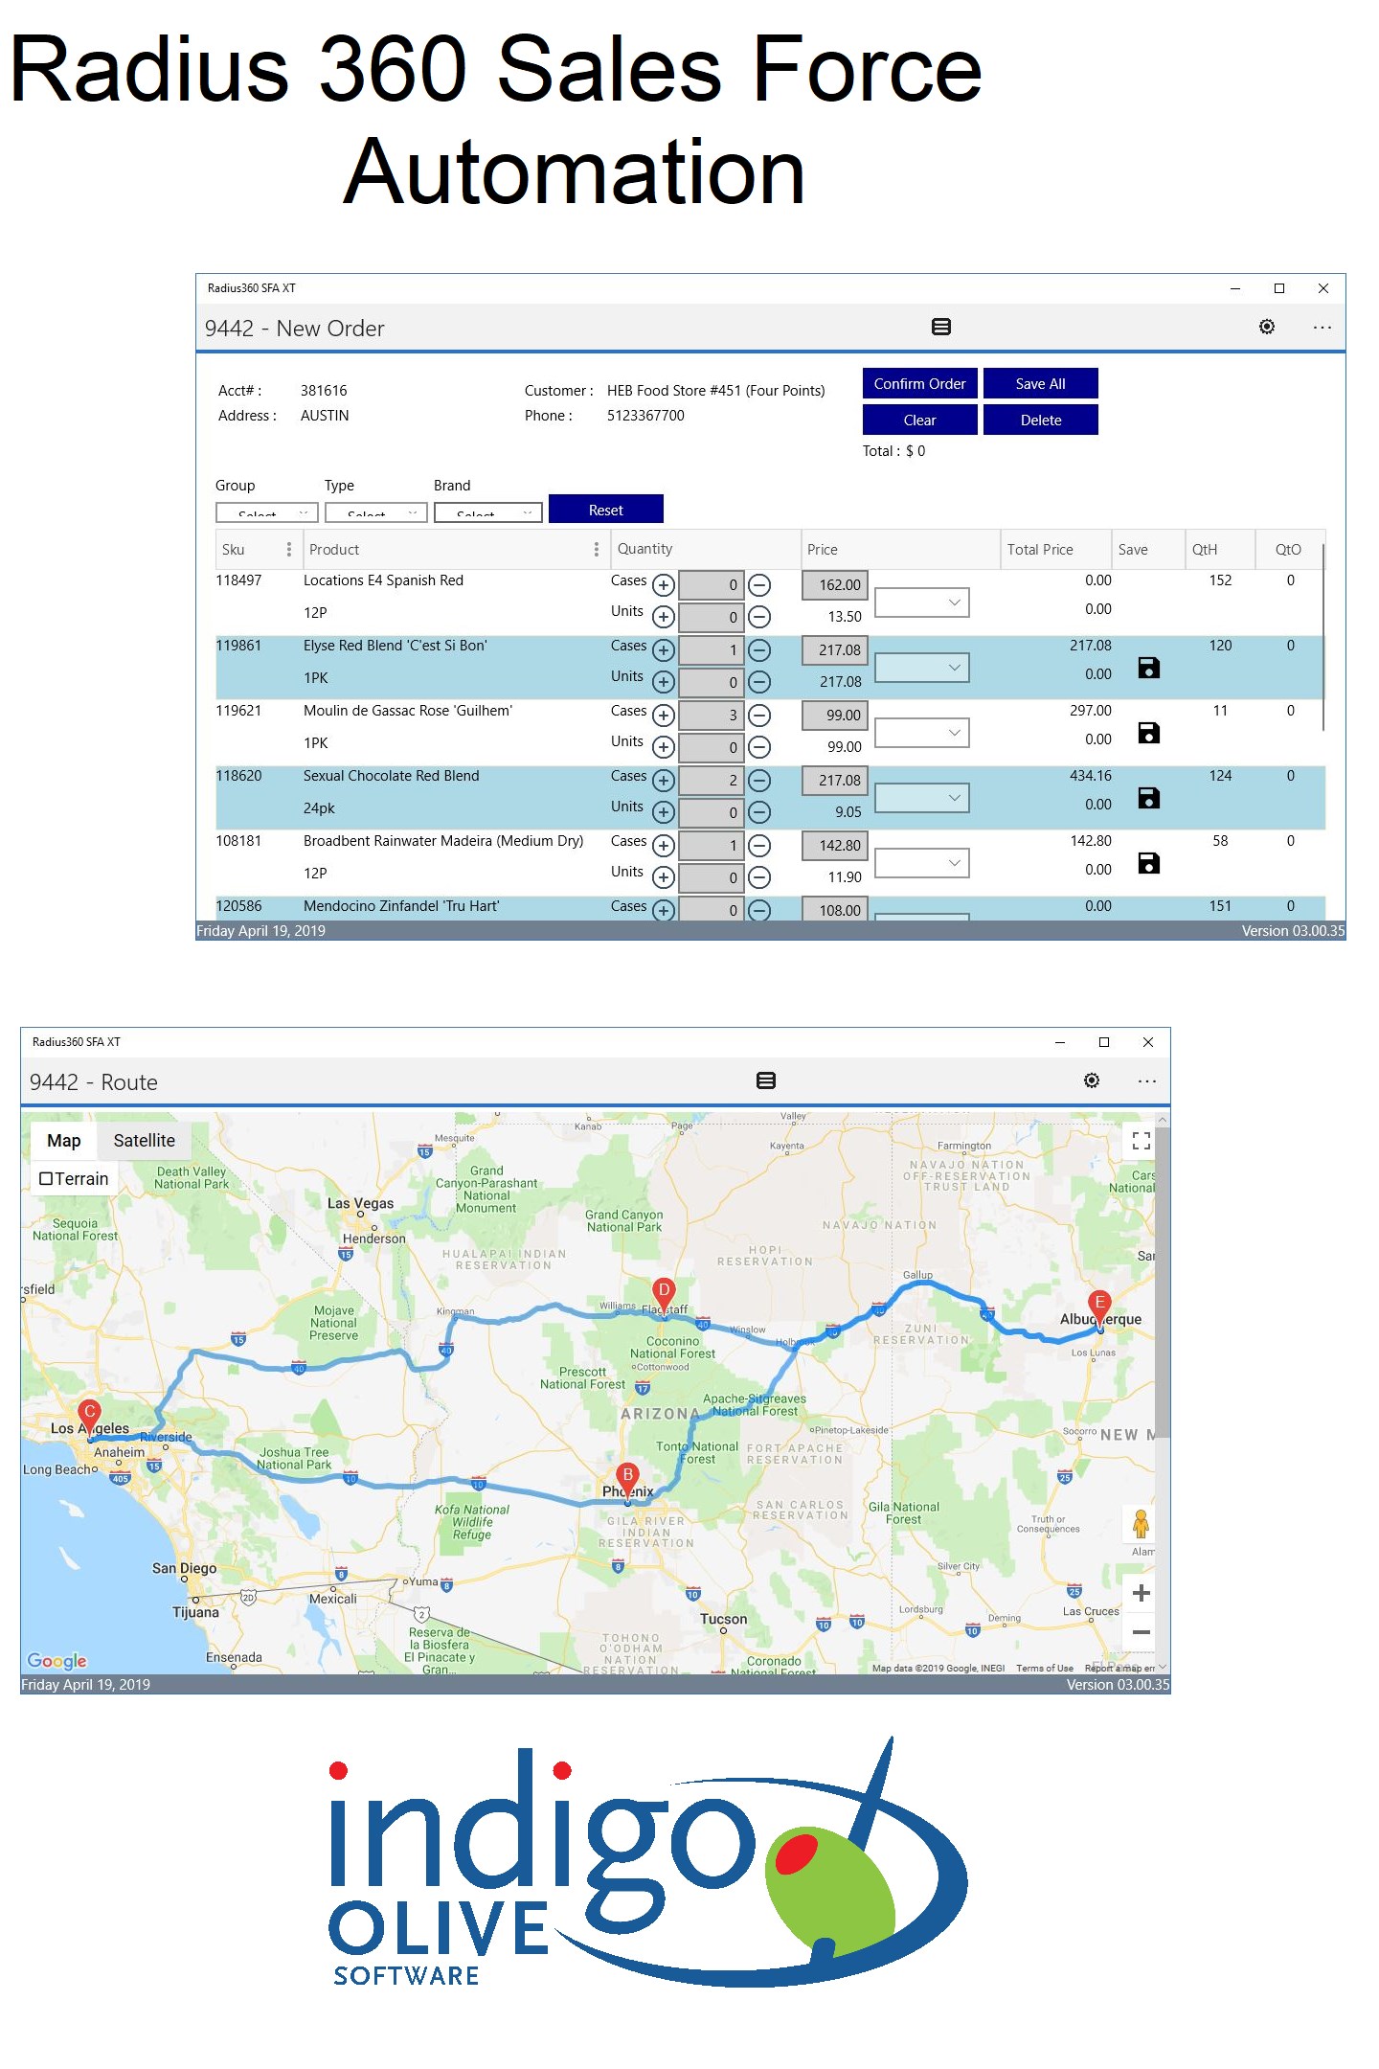The height and width of the screenshot is (2069, 1379).
Task: Increase Cases for Sexual Chocolate Red Blend
Action: coord(664,781)
